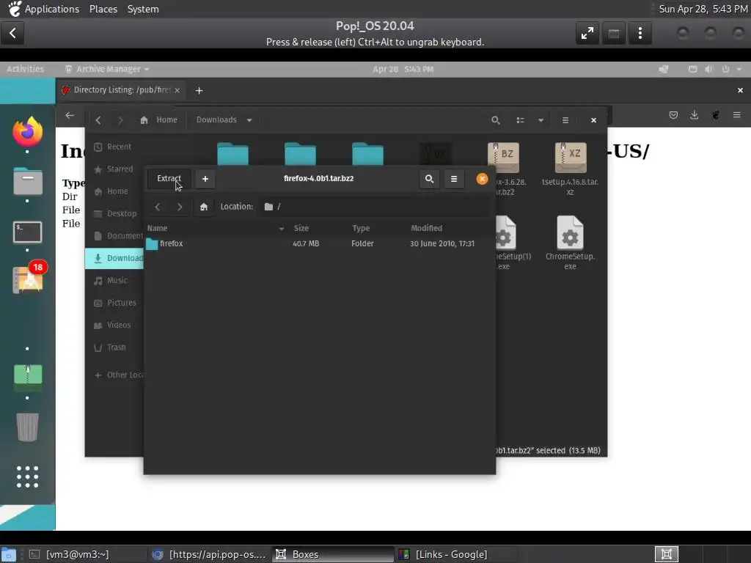Open Places menu in host panel
This screenshot has height=563, width=751.
click(103, 9)
